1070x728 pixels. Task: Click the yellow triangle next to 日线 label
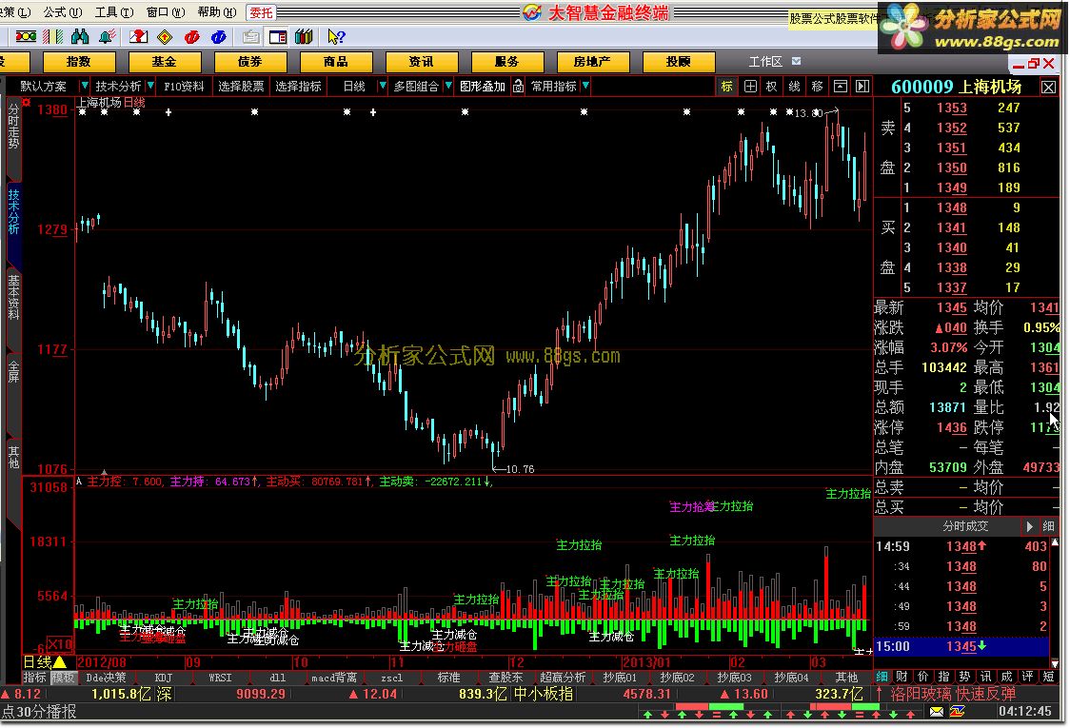click(59, 661)
